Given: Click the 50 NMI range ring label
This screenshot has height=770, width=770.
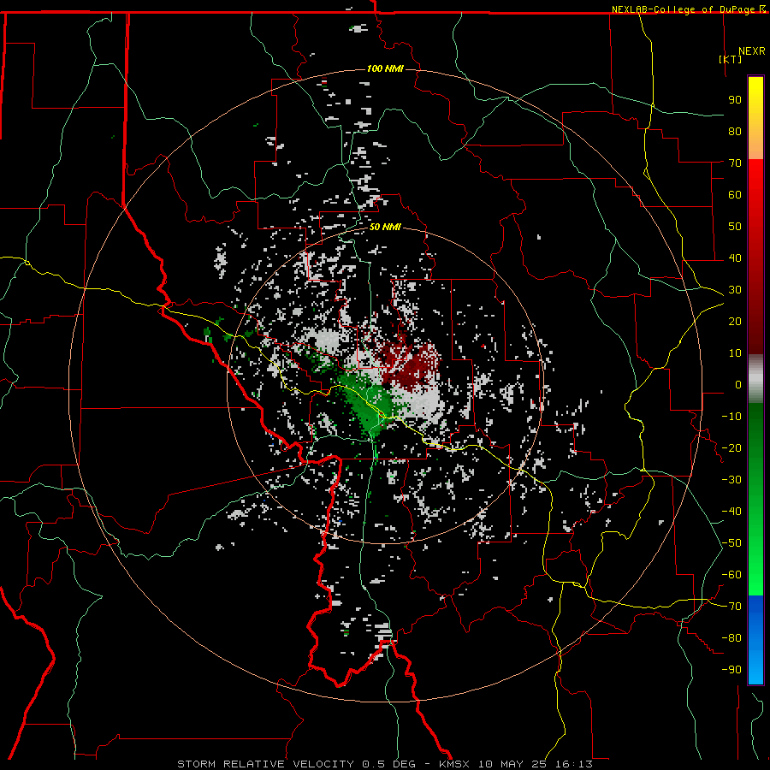Looking at the screenshot, I should (385, 227).
